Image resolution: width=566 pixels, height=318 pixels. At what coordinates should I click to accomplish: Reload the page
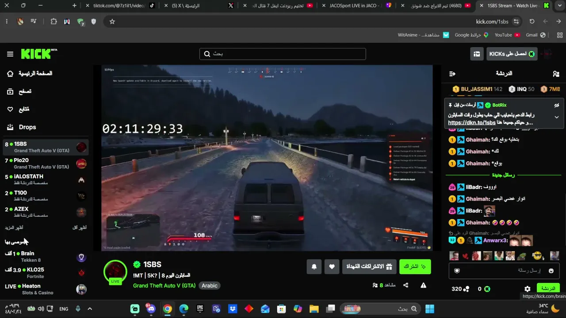click(532, 22)
